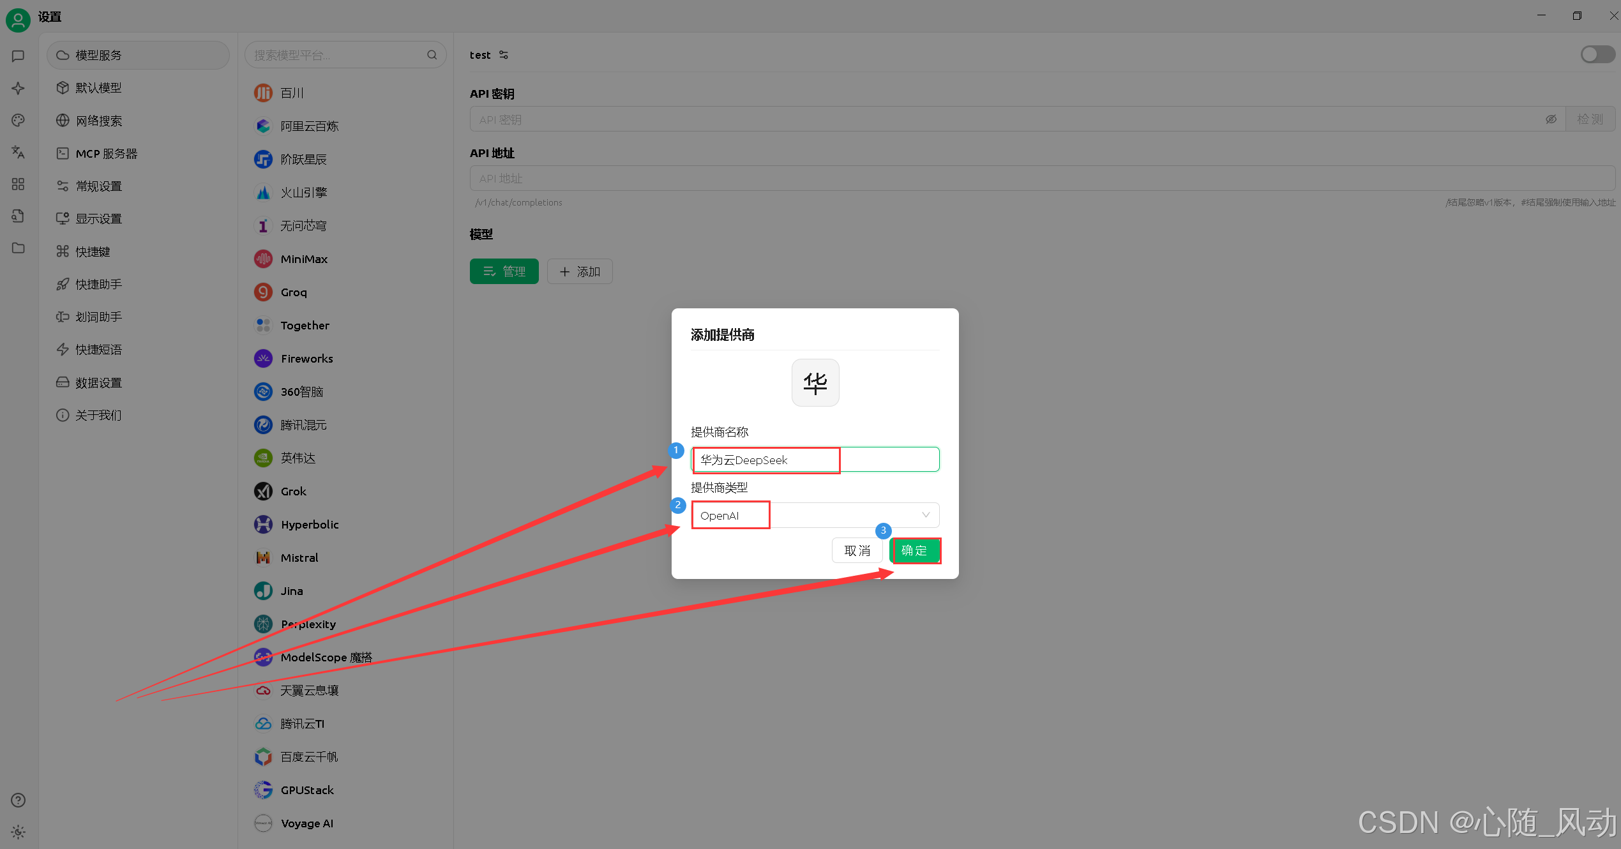This screenshot has height=849, width=1621.
Task: Click the settings sliders icon beside test
Action: click(504, 55)
